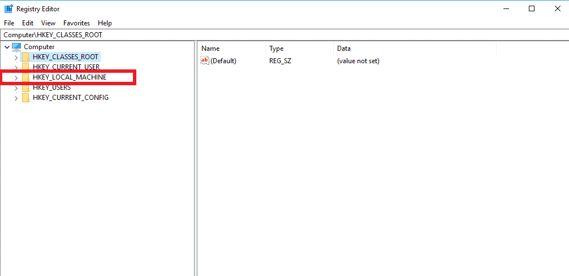Open the Help menu
The image size is (569, 276).
point(105,23)
